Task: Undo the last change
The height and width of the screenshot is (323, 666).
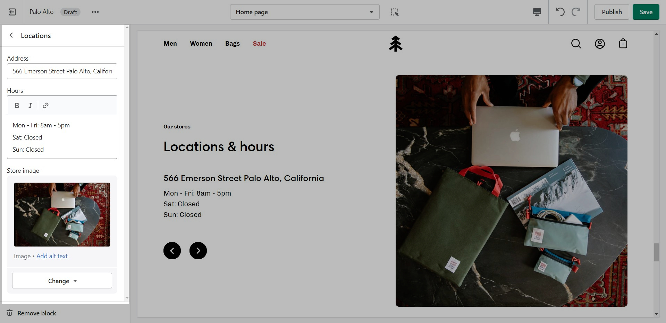Action: click(560, 12)
